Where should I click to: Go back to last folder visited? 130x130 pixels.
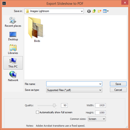[x=89, y=11]
